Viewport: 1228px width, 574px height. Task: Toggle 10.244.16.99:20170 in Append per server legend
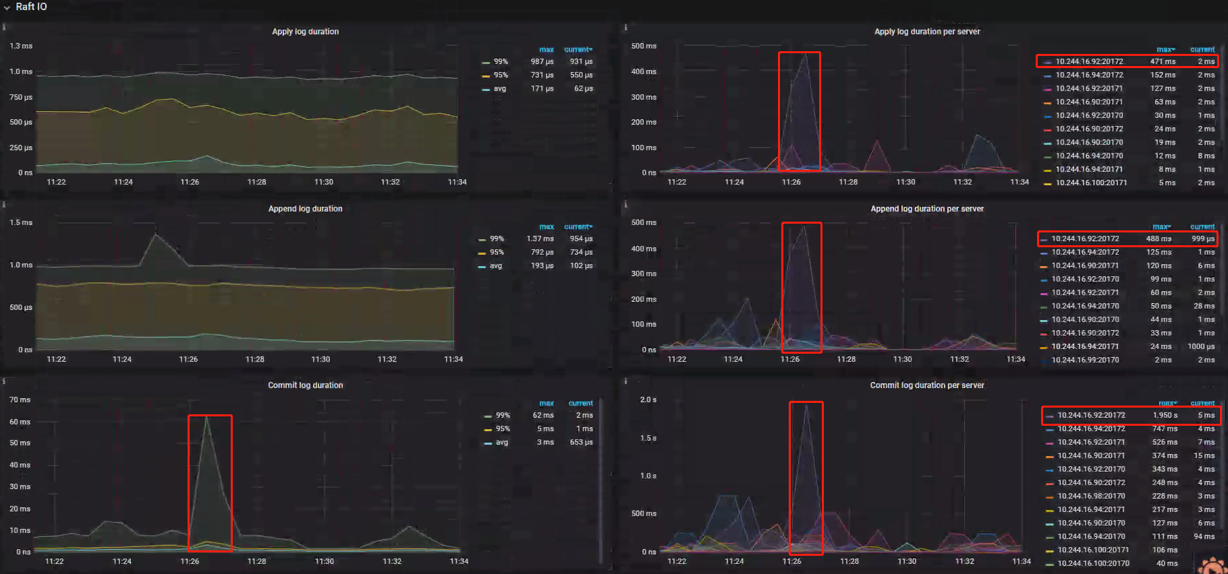click(1085, 360)
